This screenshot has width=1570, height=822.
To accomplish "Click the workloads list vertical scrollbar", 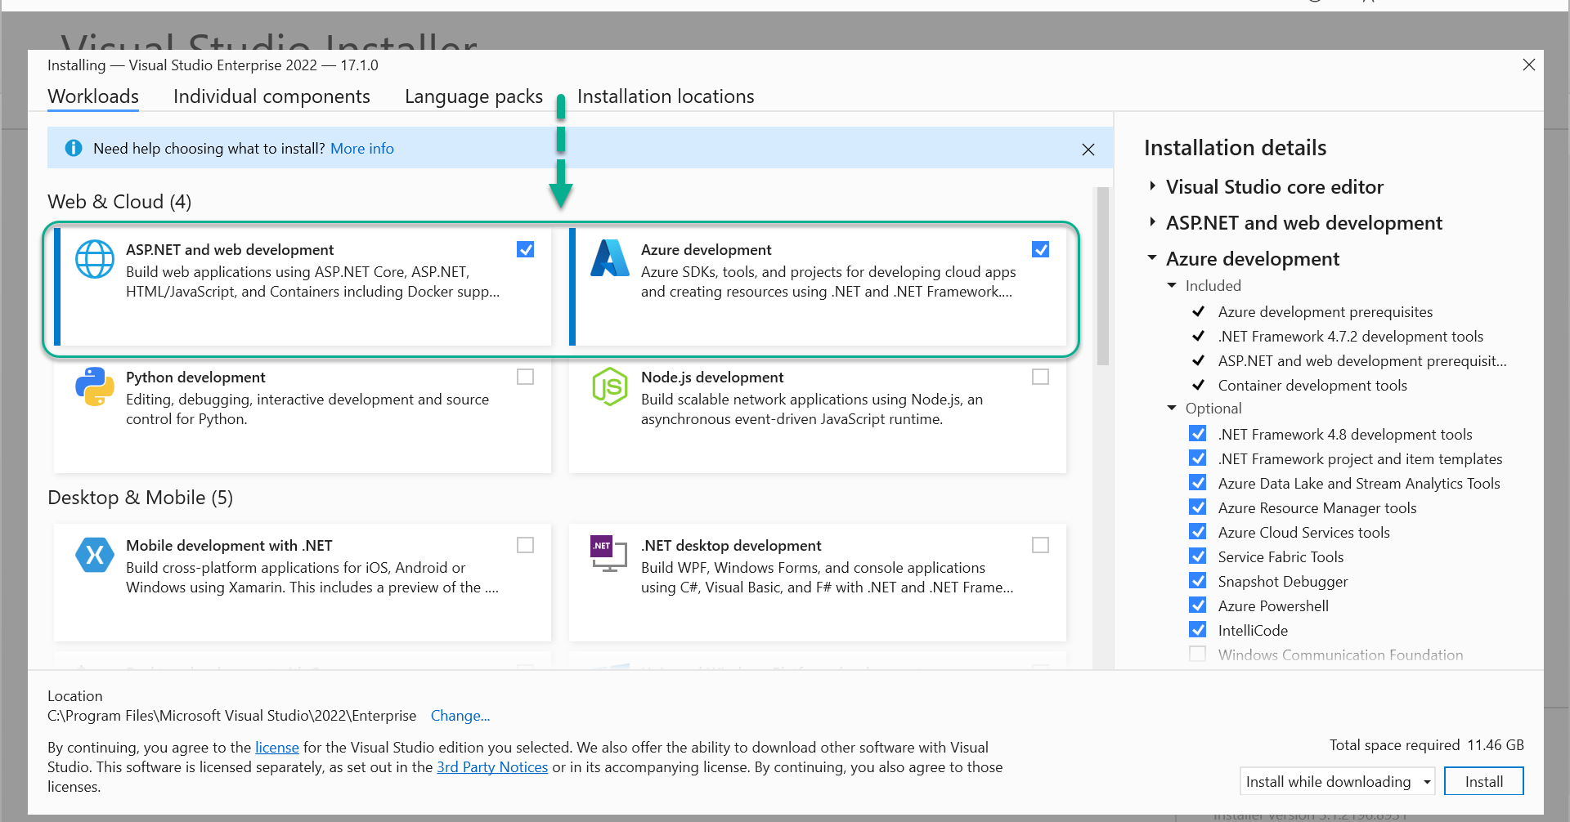I will click(1103, 276).
